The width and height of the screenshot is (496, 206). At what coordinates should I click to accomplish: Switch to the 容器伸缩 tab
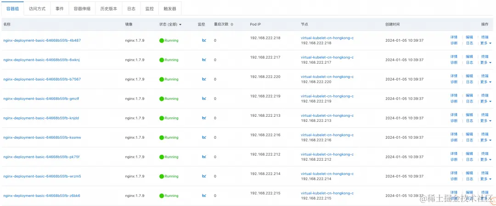[82, 9]
